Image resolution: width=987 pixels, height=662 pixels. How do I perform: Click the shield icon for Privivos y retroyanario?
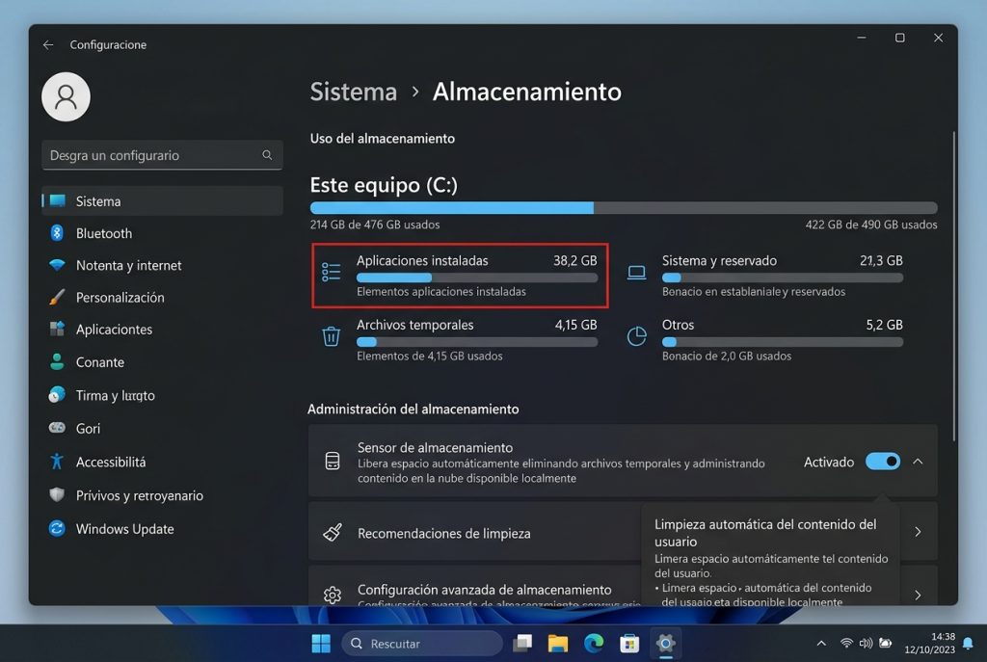click(x=57, y=494)
